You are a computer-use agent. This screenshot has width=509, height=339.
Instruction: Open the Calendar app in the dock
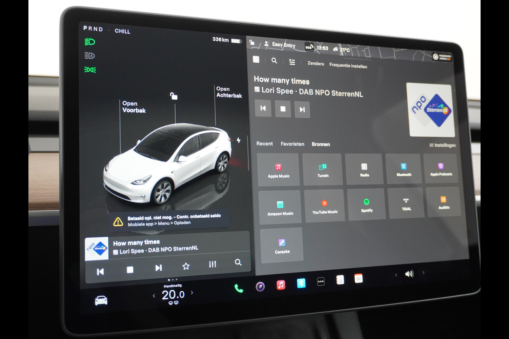pos(358,278)
